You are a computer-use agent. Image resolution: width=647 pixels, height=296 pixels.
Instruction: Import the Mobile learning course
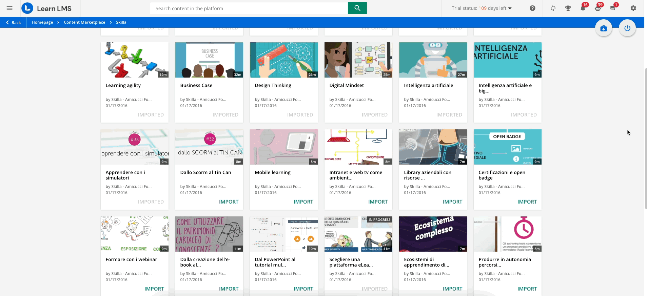click(x=303, y=202)
